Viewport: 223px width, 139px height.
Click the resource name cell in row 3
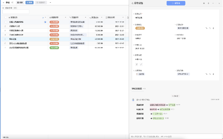pyautogui.click(x=16, y=31)
